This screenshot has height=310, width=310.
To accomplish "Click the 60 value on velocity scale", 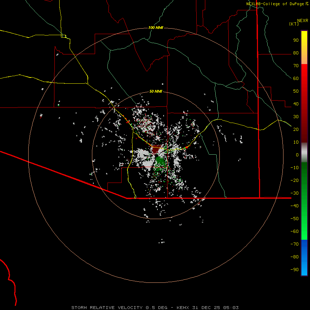I will click(296, 79).
